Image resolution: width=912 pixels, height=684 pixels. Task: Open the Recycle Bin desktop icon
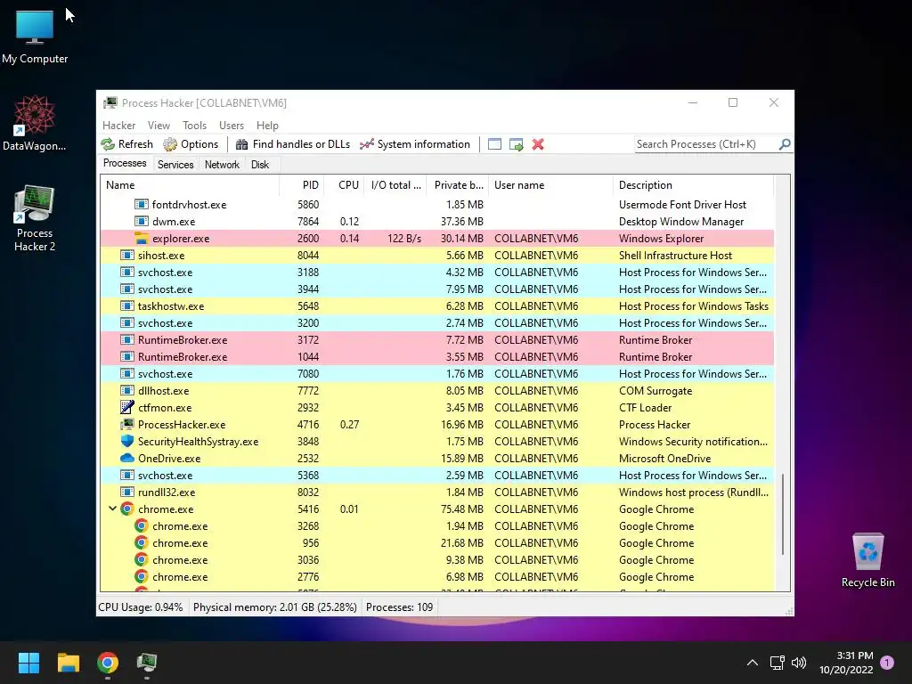867,560
